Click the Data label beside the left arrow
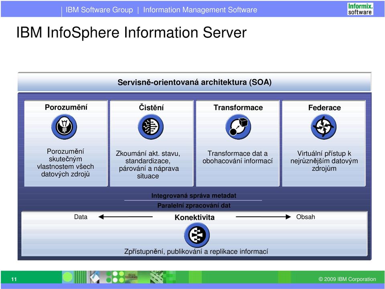The width and height of the screenshot is (385, 289). coord(81,217)
